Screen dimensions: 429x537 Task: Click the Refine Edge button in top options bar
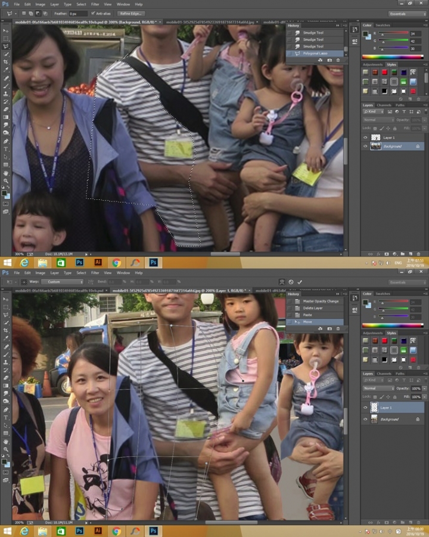click(131, 13)
